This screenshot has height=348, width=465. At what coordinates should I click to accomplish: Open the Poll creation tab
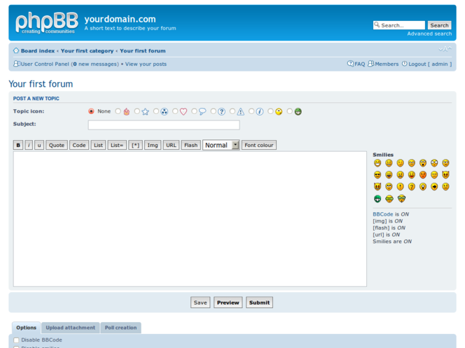[x=120, y=328]
